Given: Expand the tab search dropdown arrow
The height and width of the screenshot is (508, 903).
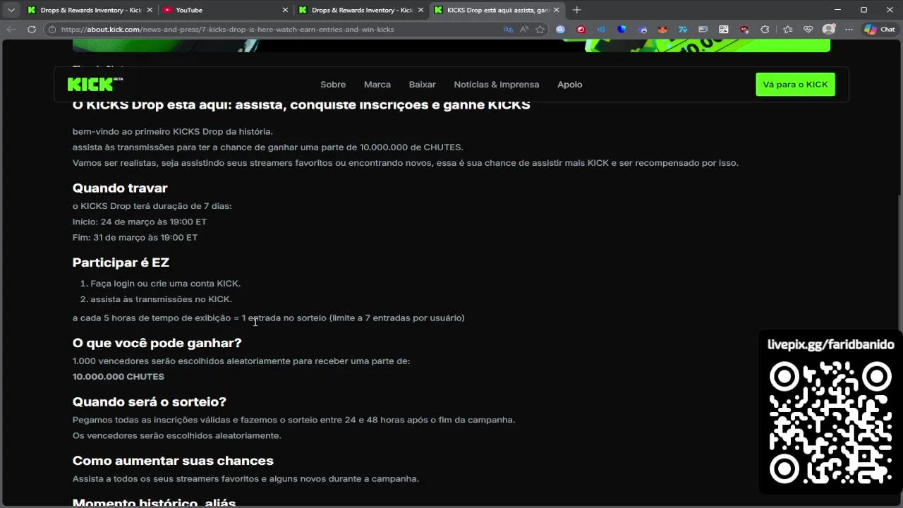Looking at the screenshot, I should [11, 10].
